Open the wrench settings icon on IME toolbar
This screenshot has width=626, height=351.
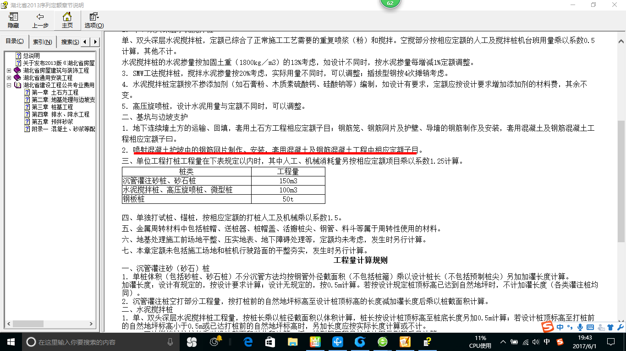(621, 327)
